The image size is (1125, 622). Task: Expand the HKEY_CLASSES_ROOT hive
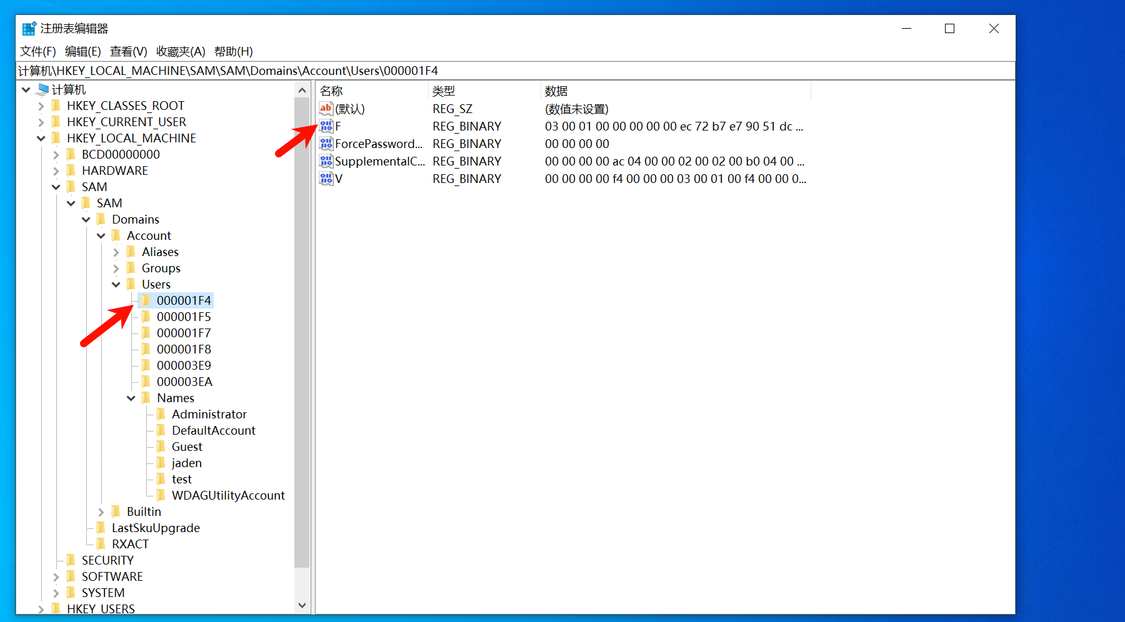[41, 106]
